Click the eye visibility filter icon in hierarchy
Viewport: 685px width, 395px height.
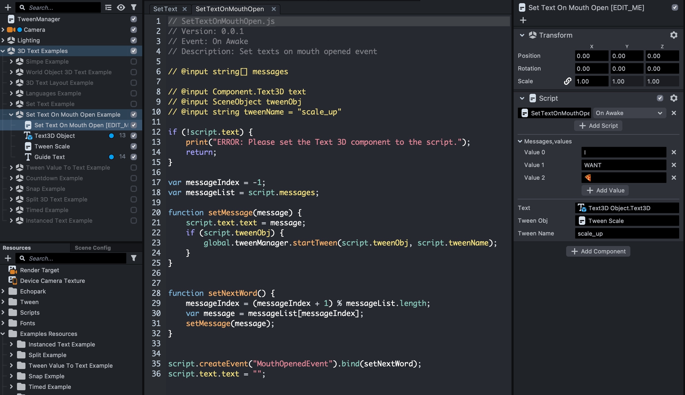coord(121,7)
